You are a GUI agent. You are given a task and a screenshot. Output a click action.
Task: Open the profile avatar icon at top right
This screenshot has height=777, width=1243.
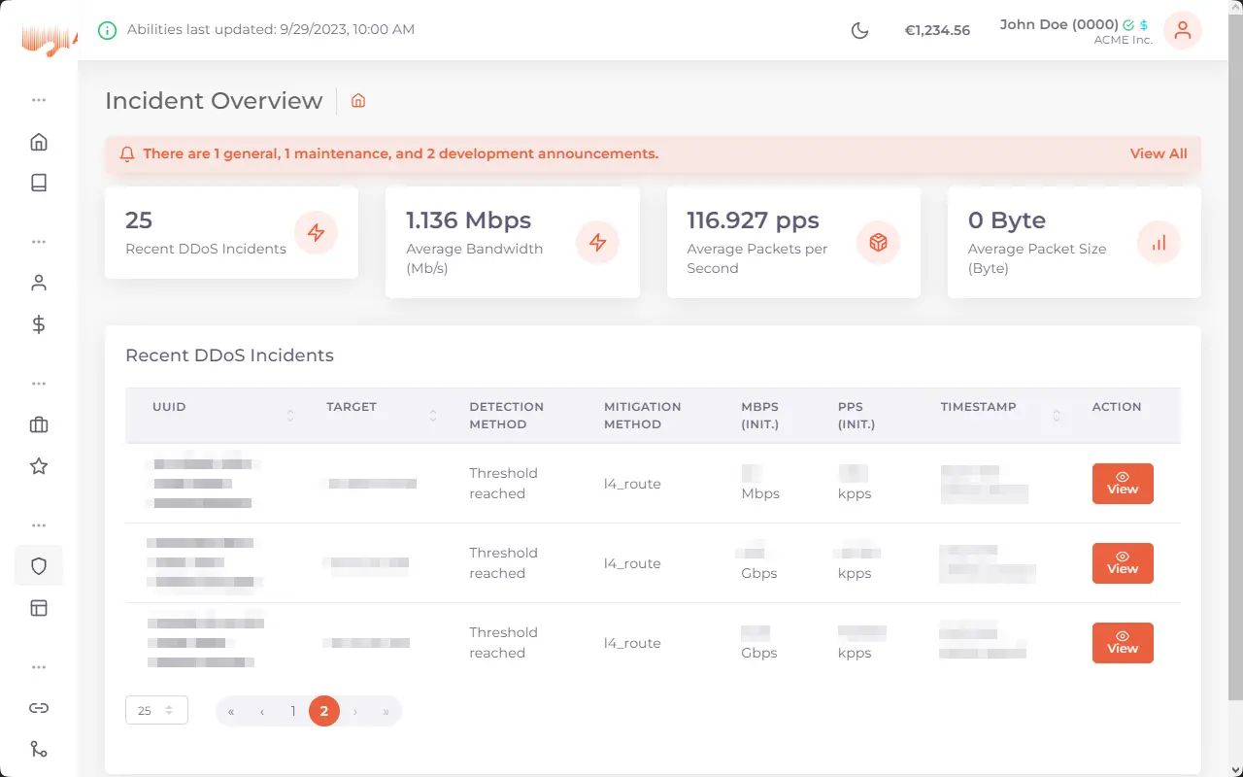(x=1182, y=30)
